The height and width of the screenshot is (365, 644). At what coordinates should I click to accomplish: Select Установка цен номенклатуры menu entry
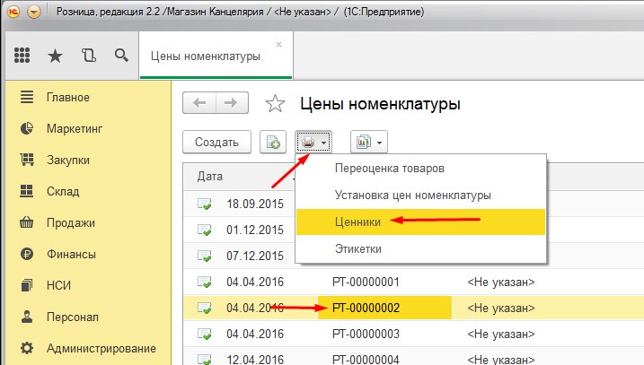(421, 196)
